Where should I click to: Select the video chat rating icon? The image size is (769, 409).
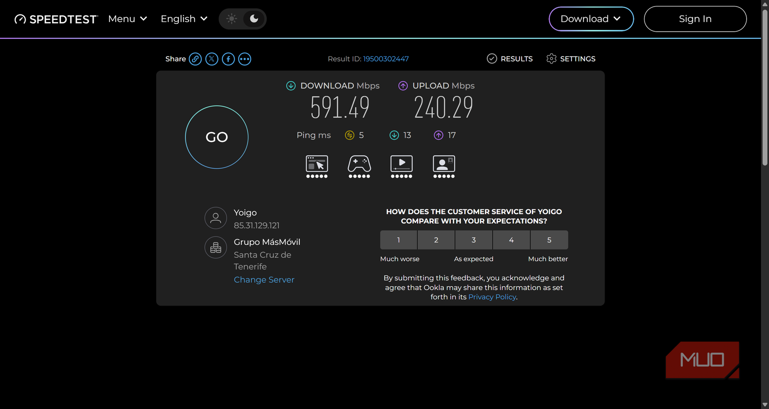tap(444, 166)
